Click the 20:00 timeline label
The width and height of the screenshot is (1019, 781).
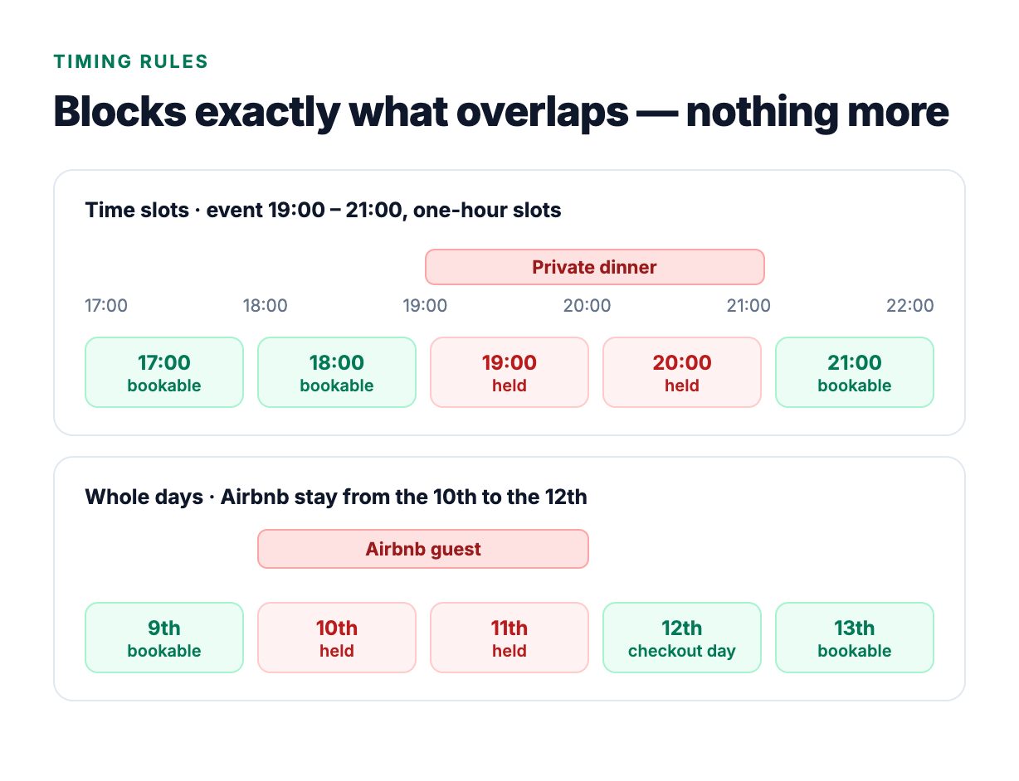[588, 306]
